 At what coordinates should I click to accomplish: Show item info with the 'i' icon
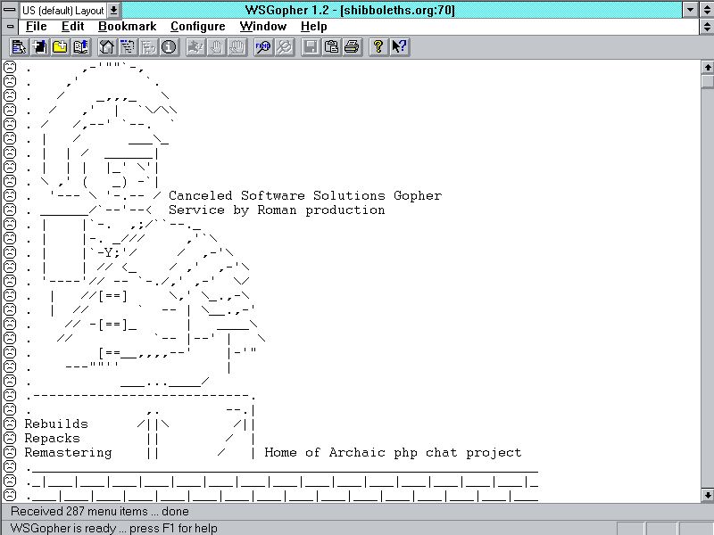point(169,47)
